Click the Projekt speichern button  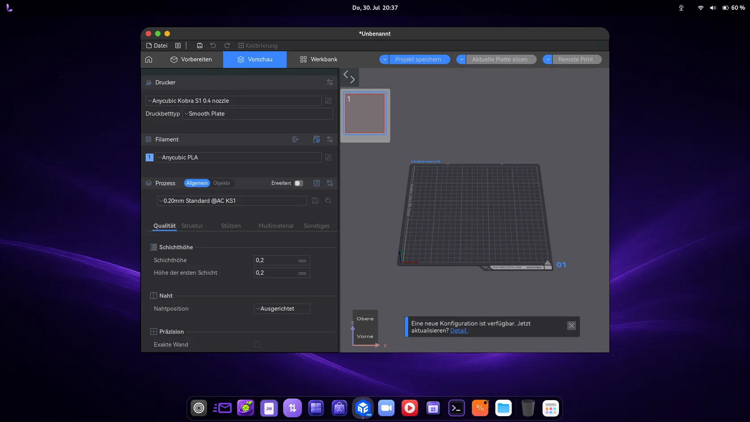point(418,59)
